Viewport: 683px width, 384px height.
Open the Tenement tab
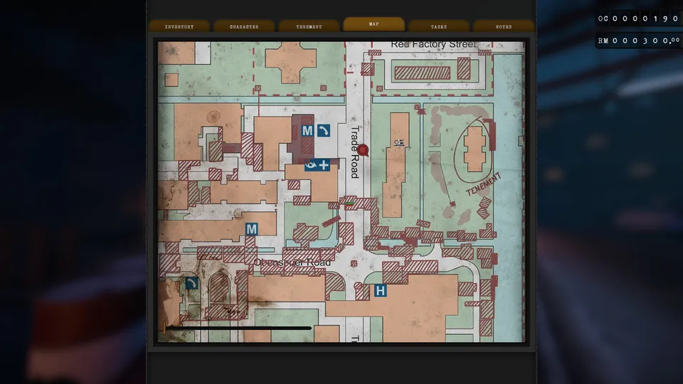309,26
